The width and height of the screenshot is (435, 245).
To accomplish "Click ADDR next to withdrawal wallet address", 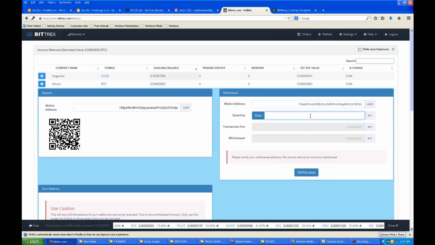I will point(370,104).
